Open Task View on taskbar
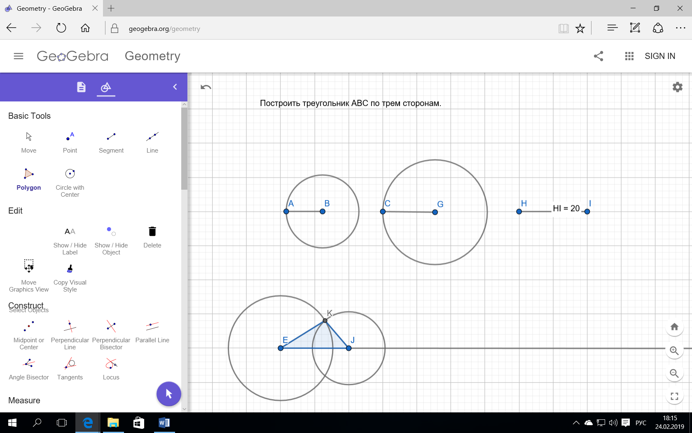Screen dimensions: 692x433 point(62,423)
